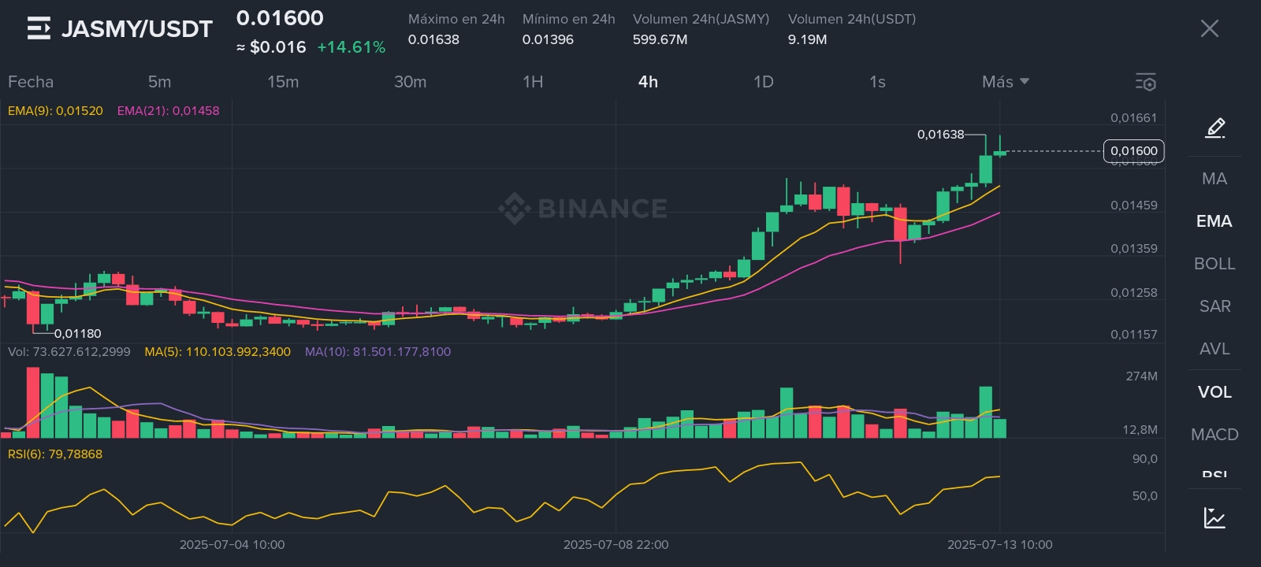Select the 4h timeframe
This screenshot has width=1261, height=567.
pos(648,82)
